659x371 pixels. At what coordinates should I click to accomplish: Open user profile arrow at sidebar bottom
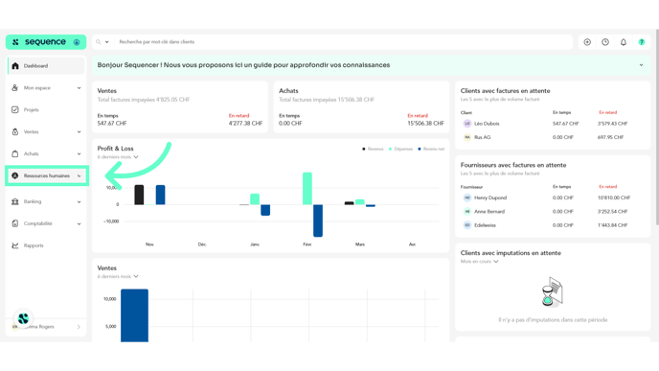(79, 327)
